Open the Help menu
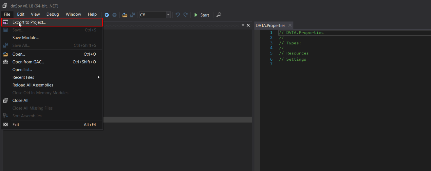Screen dimensions: 431x171 (92, 15)
